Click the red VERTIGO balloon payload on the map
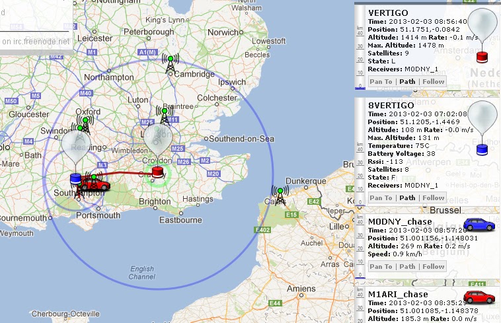Viewport: 501px width, 323px height. click(x=157, y=172)
